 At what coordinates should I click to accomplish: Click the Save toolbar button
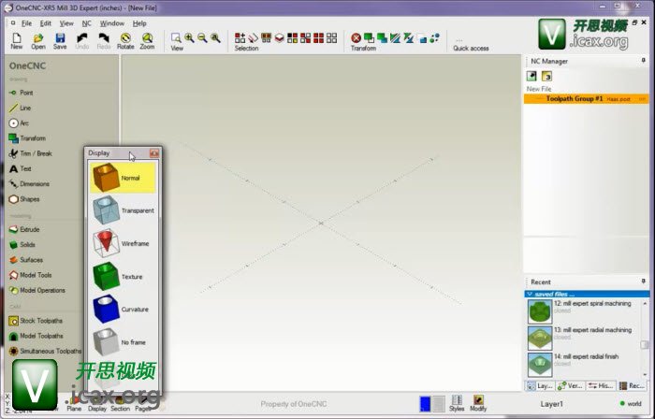pyautogui.click(x=60, y=40)
